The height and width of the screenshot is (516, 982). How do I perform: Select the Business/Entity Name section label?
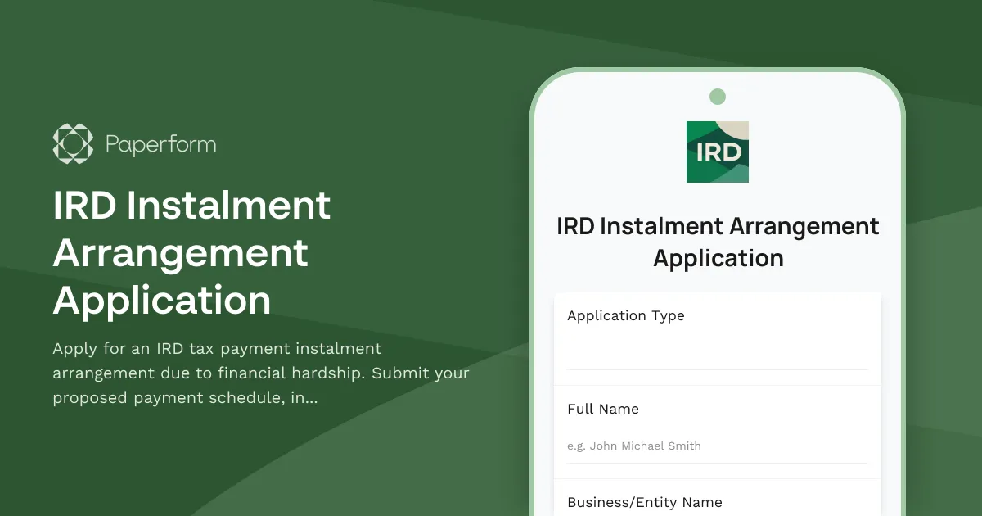click(645, 502)
